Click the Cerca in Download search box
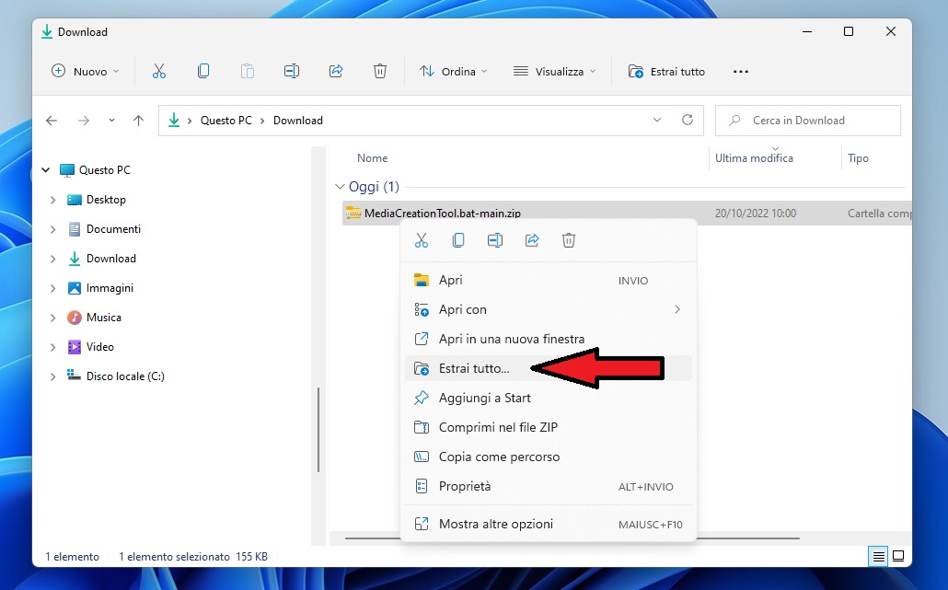Viewport: 948px width, 590px height. click(x=808, y=121)
